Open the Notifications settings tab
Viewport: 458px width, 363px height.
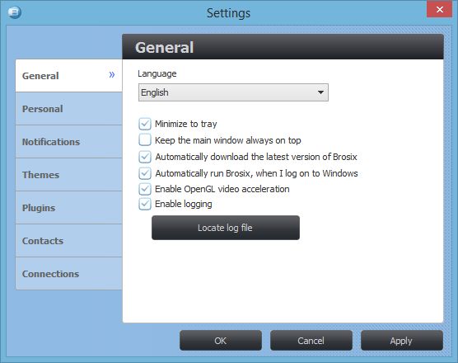coord(68,142)
